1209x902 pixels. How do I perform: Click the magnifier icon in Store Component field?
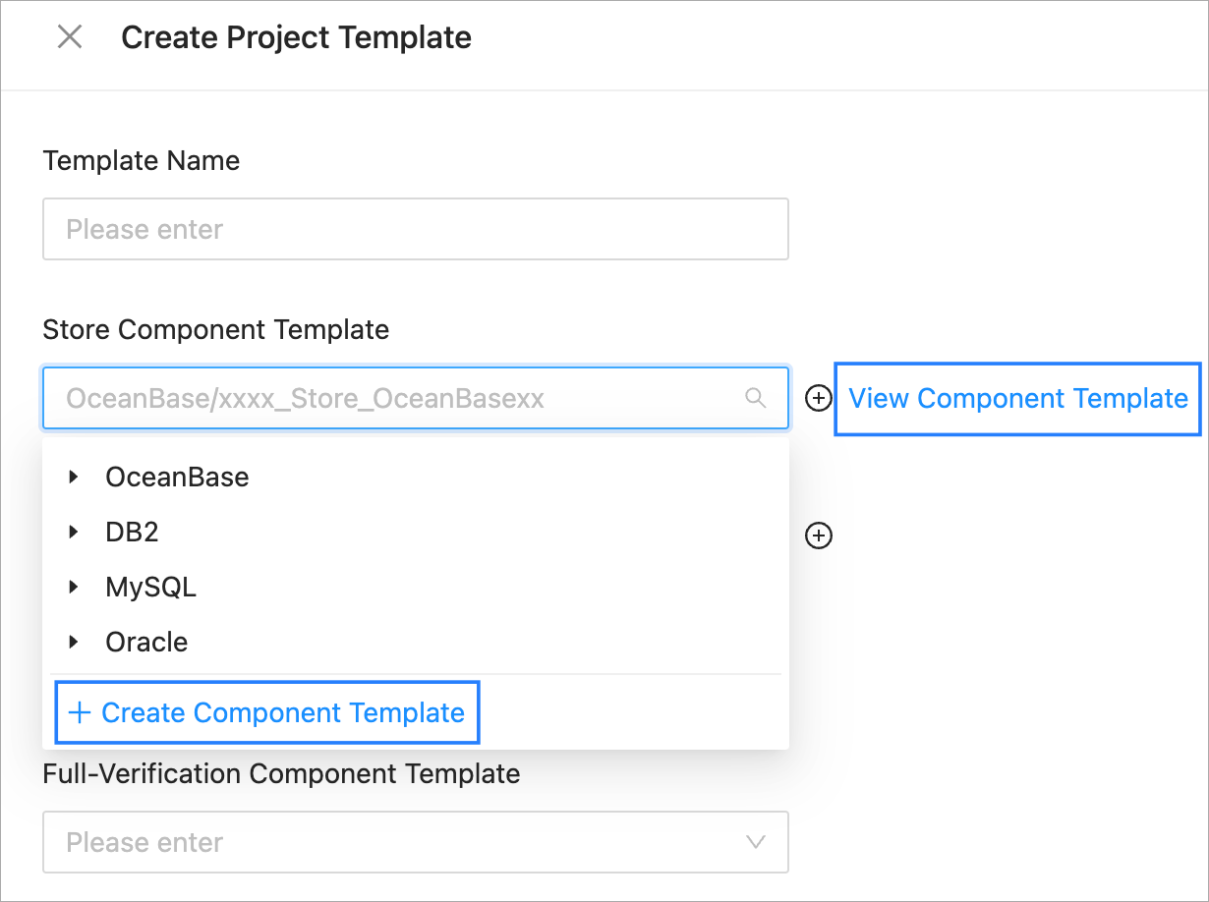(x=755, y=398)
